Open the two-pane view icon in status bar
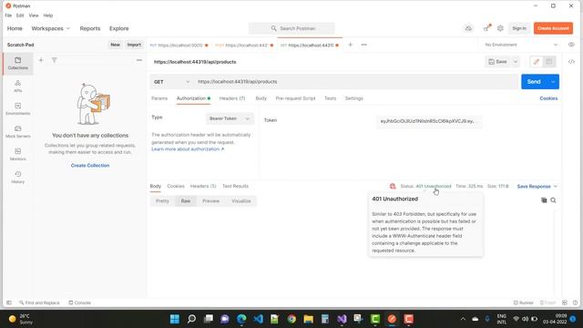The height and width of the screenshot is (328, 583). [x=565, y=302]
